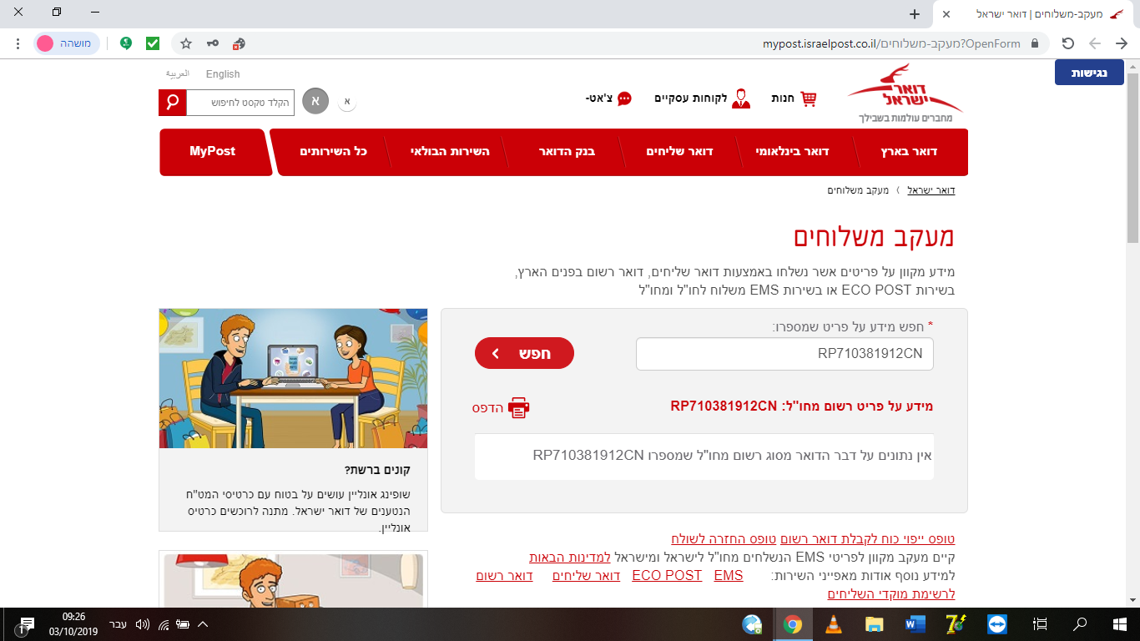Open the דואר שליחים menu

pyautogui.click(x=679, y=152)
